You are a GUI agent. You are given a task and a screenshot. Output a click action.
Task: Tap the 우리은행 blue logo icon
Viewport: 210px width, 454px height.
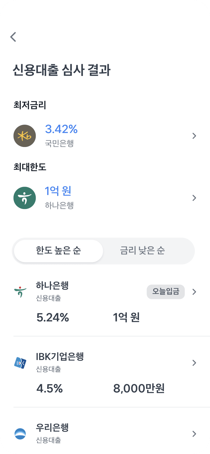click(x=20, y=434)
